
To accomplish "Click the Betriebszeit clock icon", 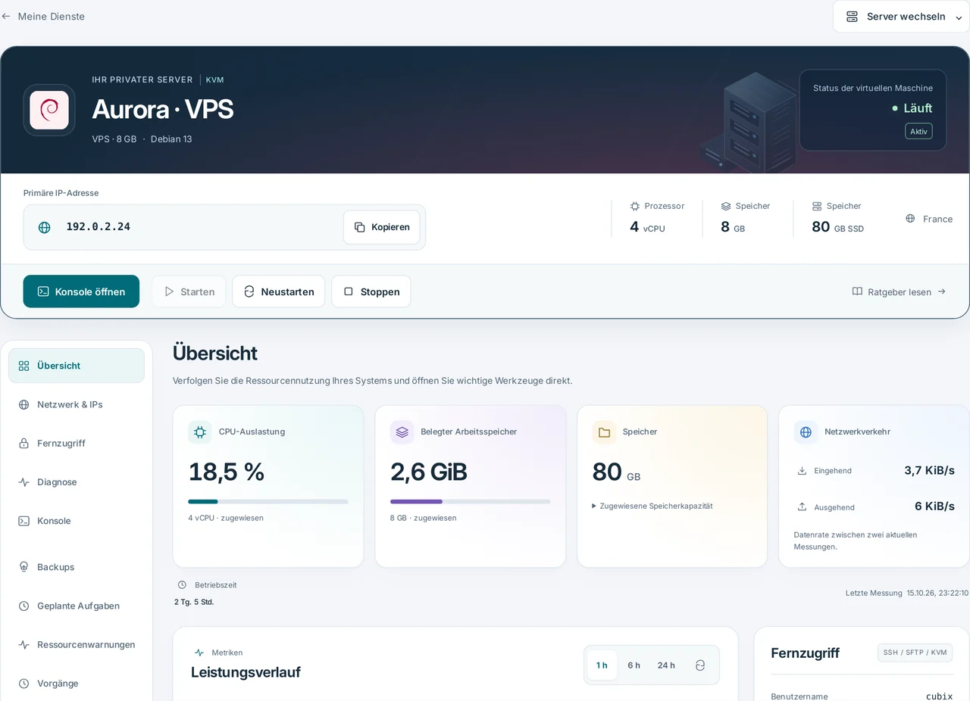I will tap(182, 585).
